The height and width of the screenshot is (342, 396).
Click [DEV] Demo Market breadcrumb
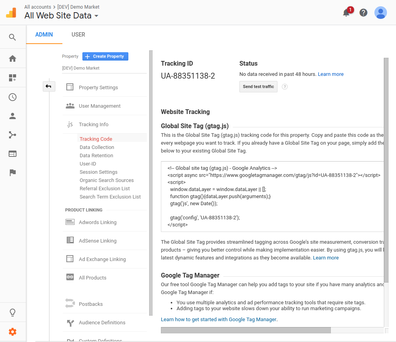point(78,7)
